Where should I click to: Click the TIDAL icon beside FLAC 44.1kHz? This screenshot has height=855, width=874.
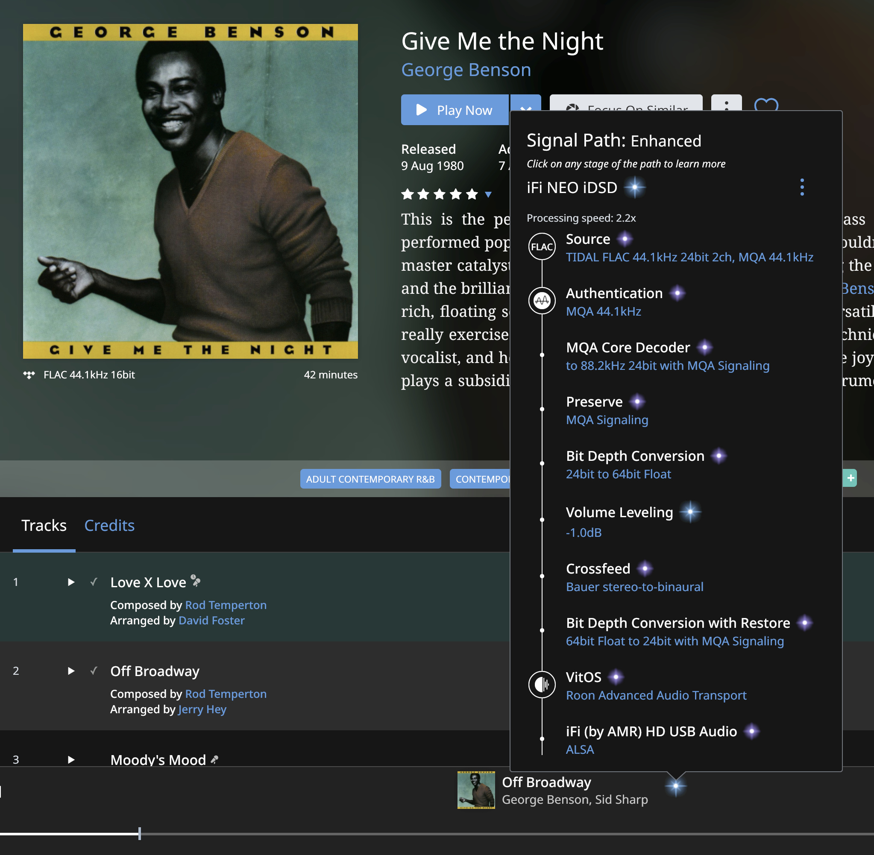(29, 375)
